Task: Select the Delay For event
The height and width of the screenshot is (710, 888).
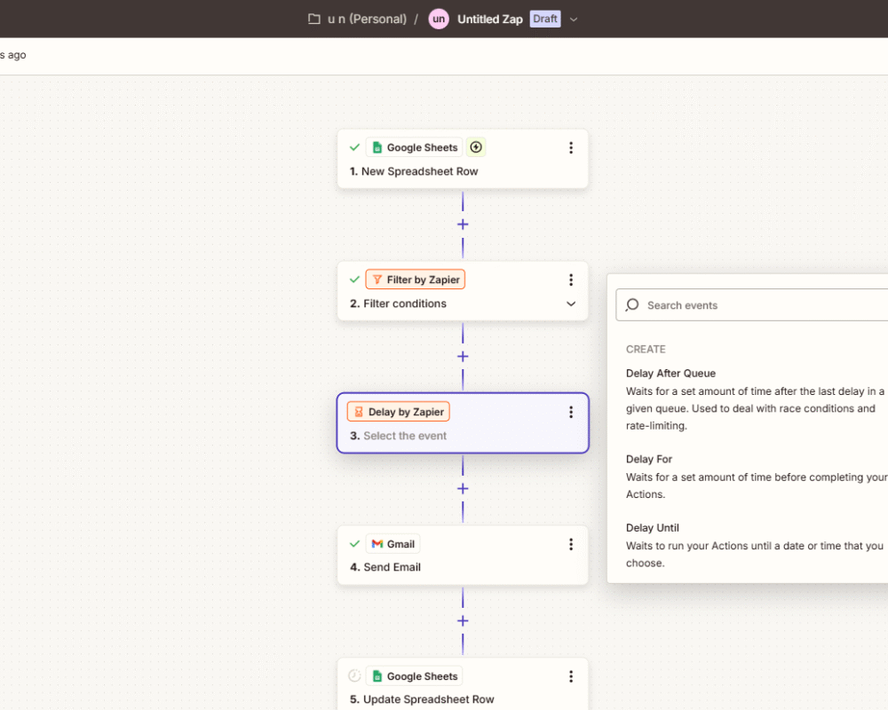Action: [757, 477]
